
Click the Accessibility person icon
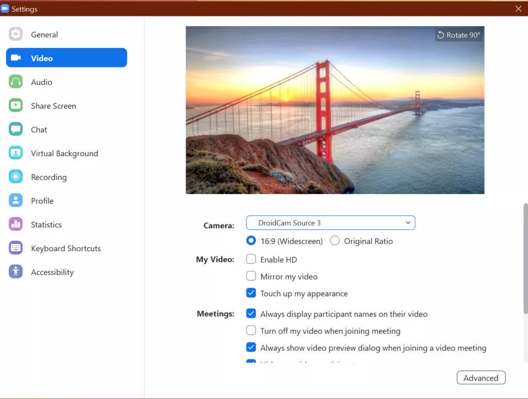[x=16, y=272]
